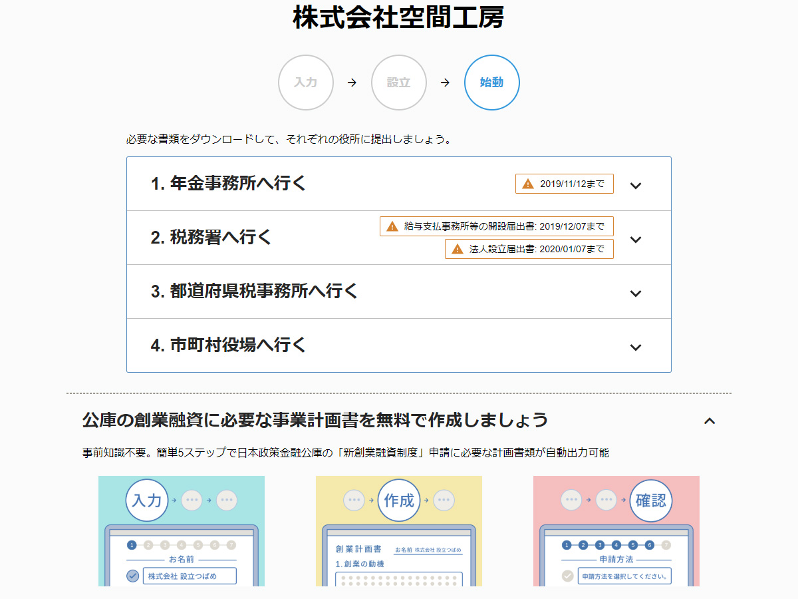This screenshot has height=599, width=798.
Task: Expand the 税務署へ行く section
Action: point(636,238)
